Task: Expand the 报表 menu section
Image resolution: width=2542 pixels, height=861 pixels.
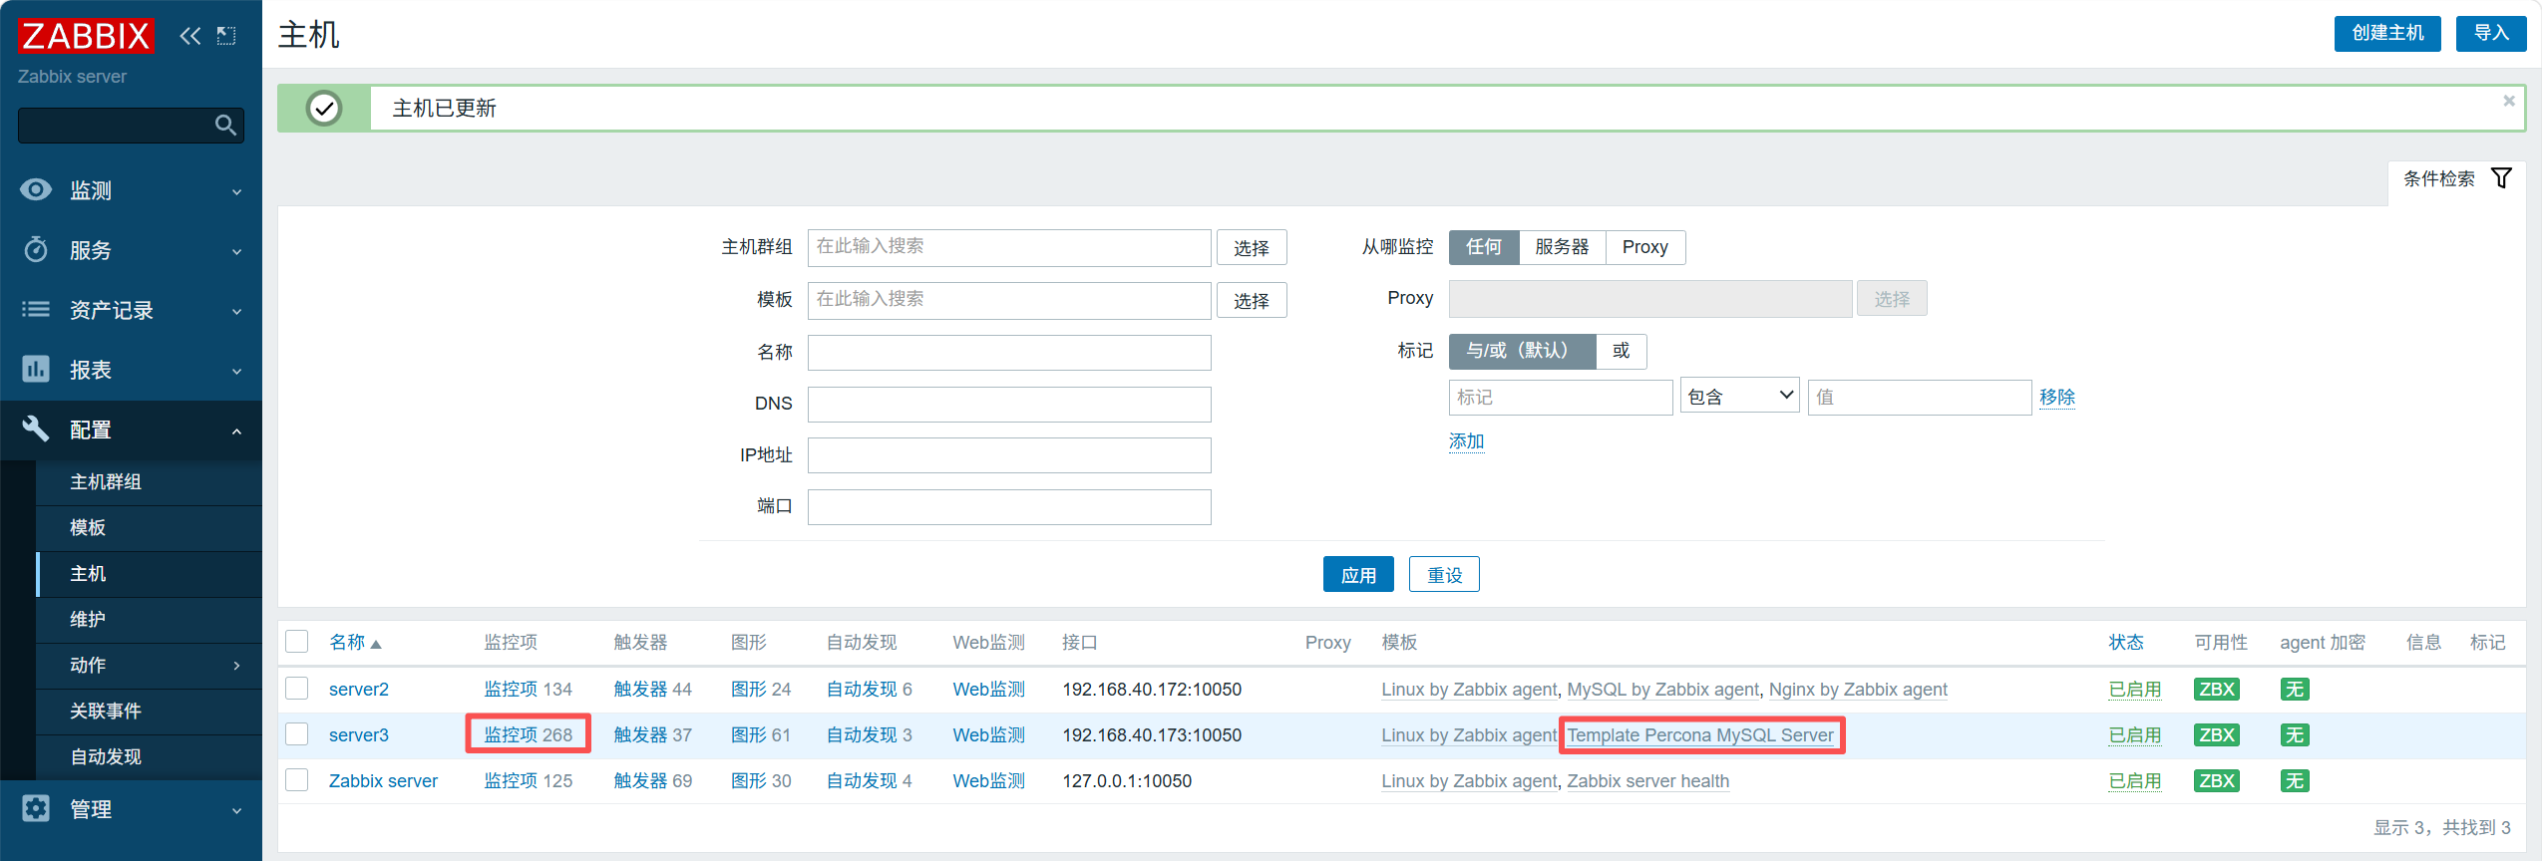Action: (236, 371)
